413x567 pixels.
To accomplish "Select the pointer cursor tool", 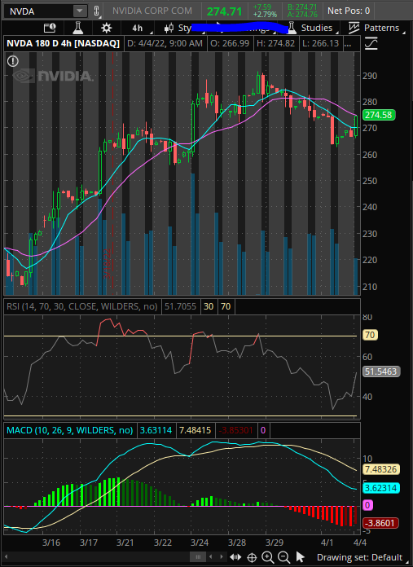I will pos(300,557).
